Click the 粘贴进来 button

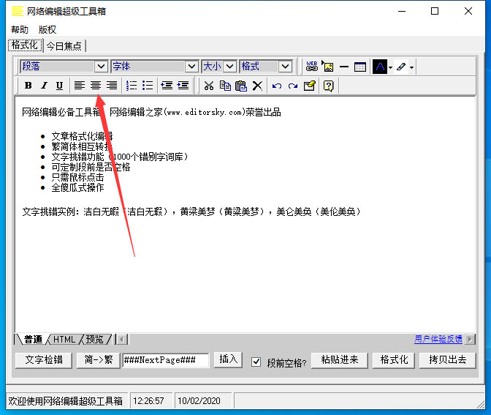tap(340, 360)
